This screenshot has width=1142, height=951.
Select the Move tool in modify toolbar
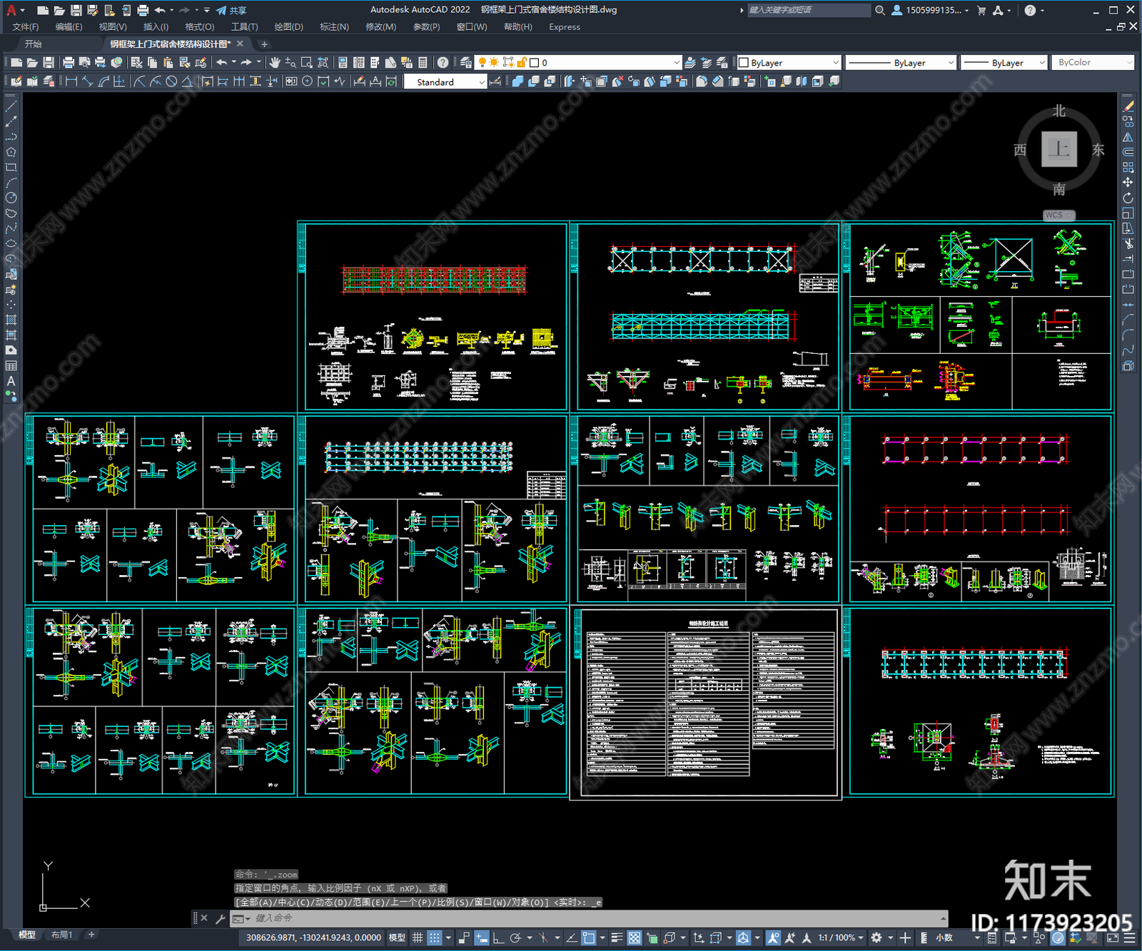[x=1128, y=183]
